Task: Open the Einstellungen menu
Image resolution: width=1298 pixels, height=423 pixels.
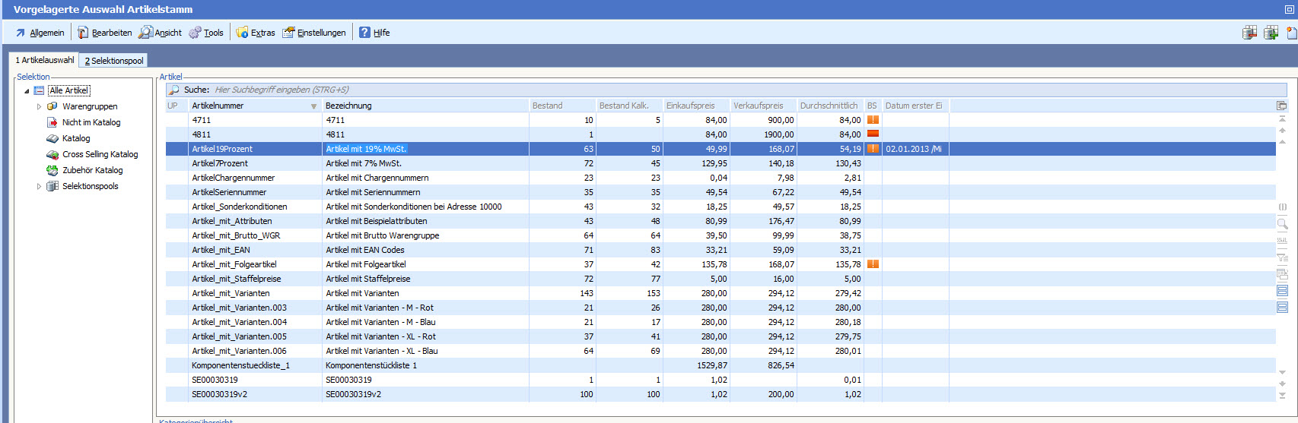Action: tap(314, 33)
